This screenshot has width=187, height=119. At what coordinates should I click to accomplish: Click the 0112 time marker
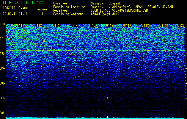tap(38, 26)
